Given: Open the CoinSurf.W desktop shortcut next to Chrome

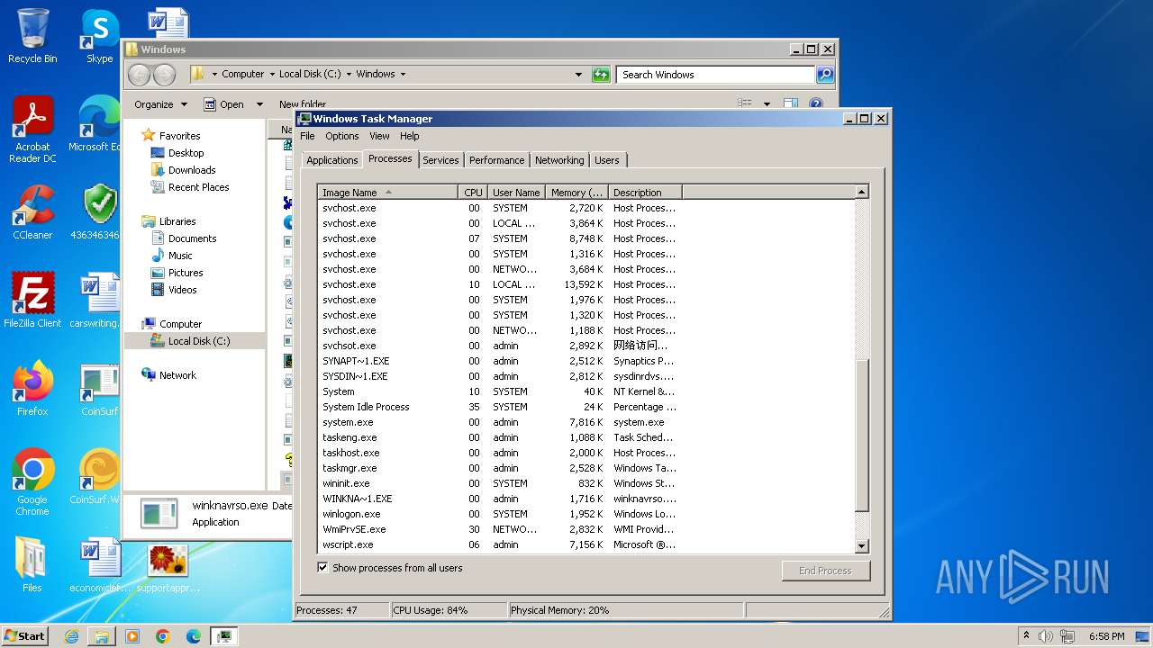Looking at the screenshot, I should coord(95,477).
